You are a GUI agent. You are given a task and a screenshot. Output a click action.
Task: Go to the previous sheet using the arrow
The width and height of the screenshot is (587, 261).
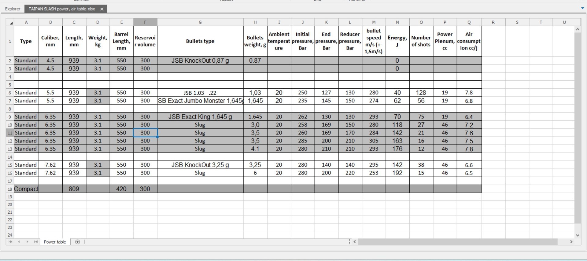pos(19,242)
